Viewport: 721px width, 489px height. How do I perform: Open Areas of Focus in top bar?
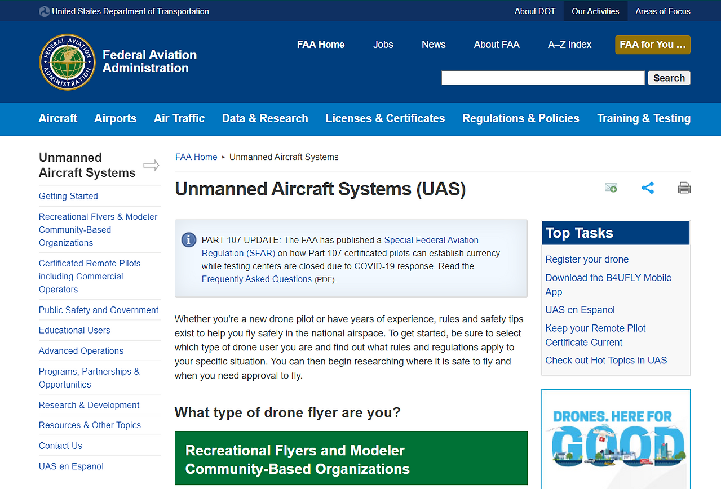663,11
